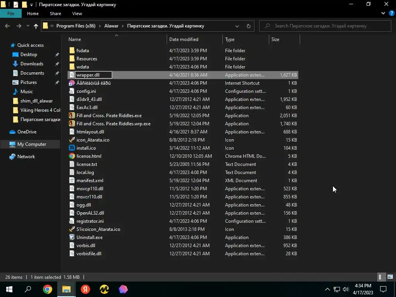Open the Share ribbon tab
The height and width of the screenshot is (297, 396).
[x=55, y=14]
